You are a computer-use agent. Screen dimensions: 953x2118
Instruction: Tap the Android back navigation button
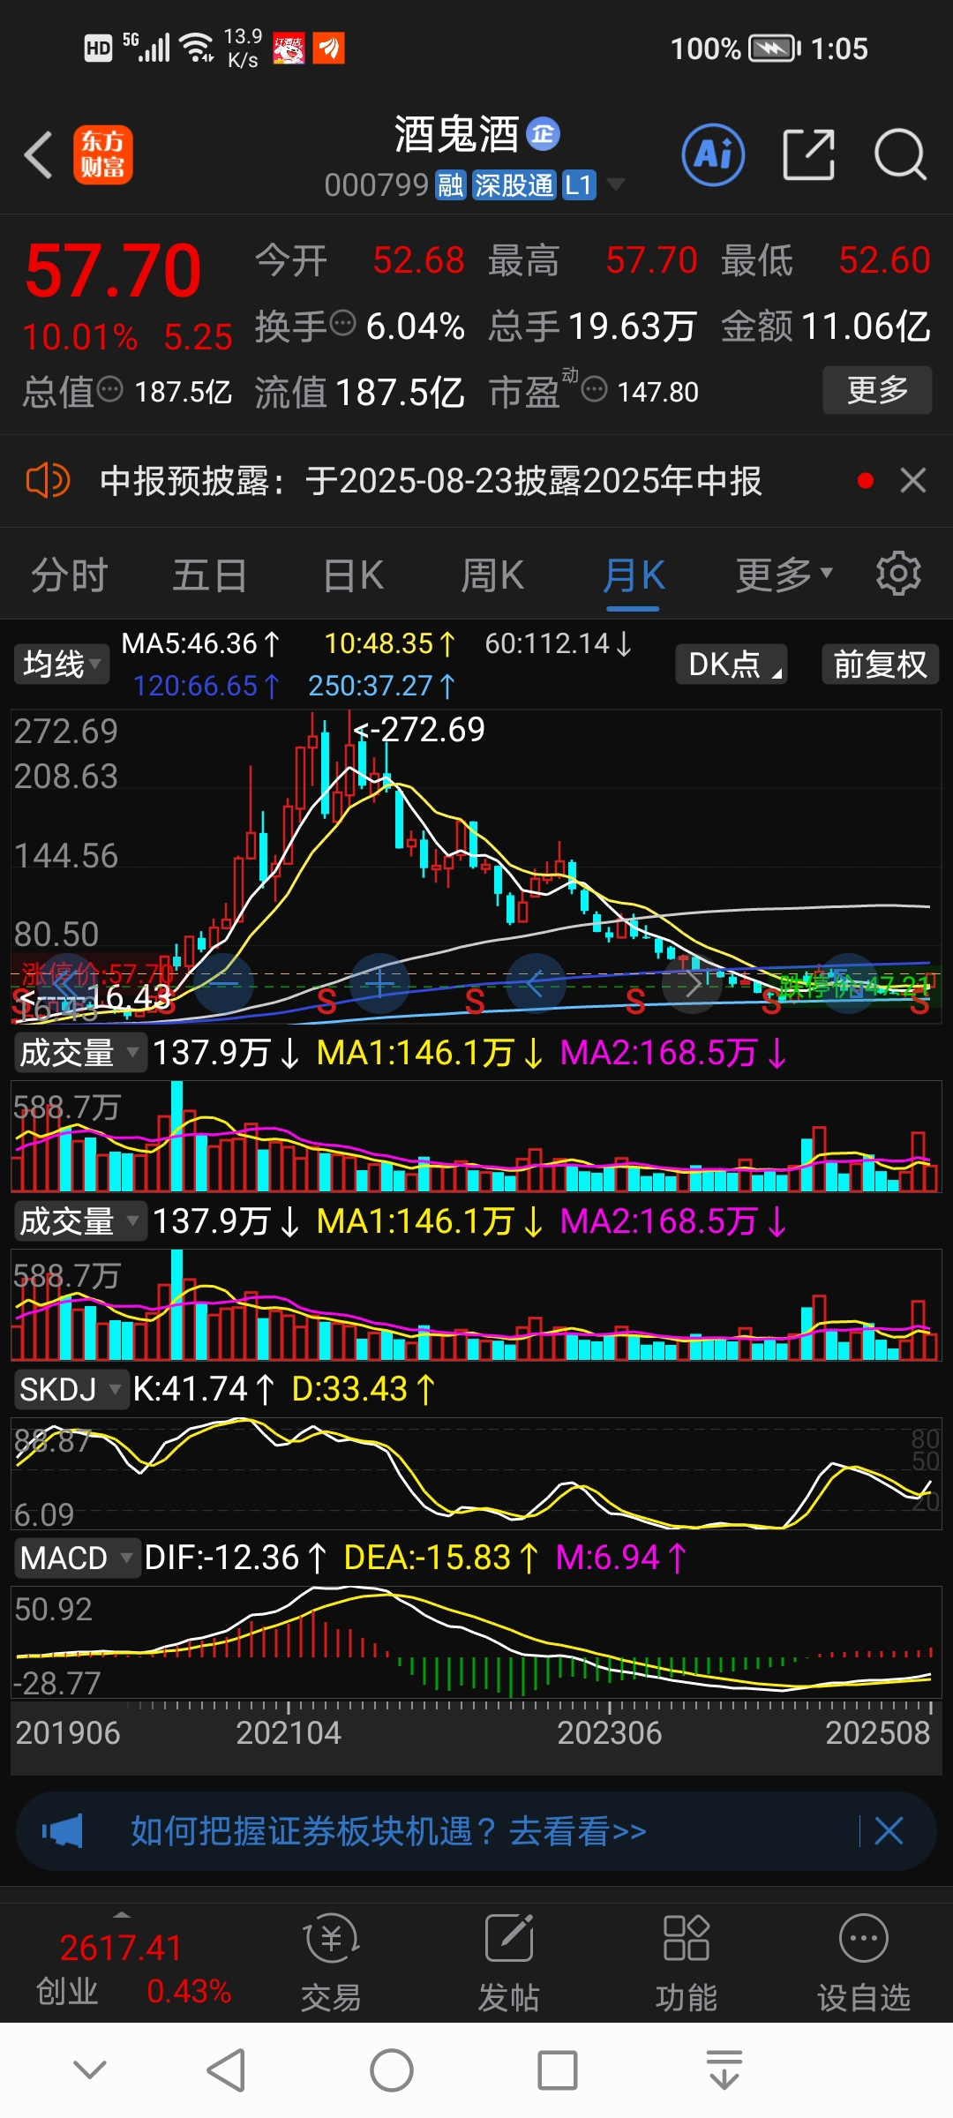226,2070
